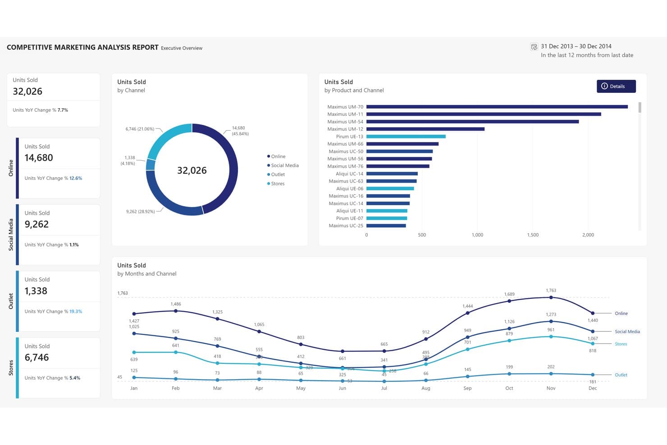This screenshot has width=667, height=445.
Task: Click the Aliqui UC-14 product label
Action: [349, 174]
